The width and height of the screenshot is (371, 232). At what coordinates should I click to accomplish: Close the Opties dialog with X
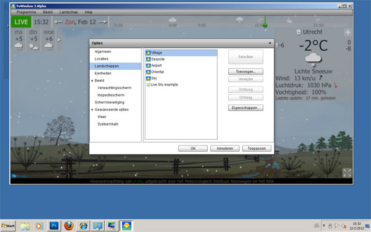point(270,43)
